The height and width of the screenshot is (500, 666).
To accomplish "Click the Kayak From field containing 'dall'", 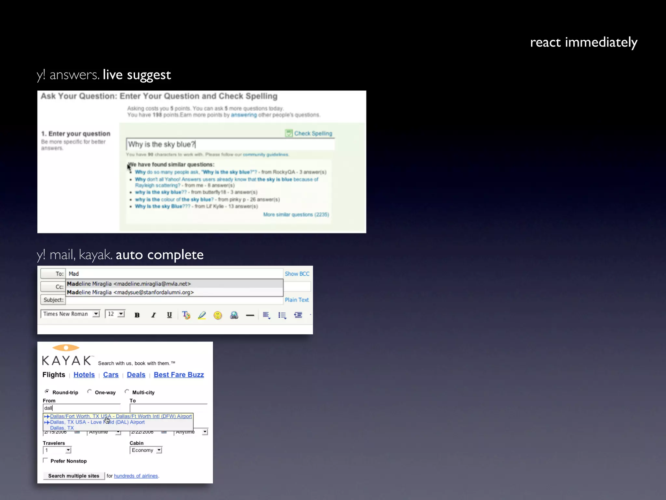I will (x=82, y=408).
